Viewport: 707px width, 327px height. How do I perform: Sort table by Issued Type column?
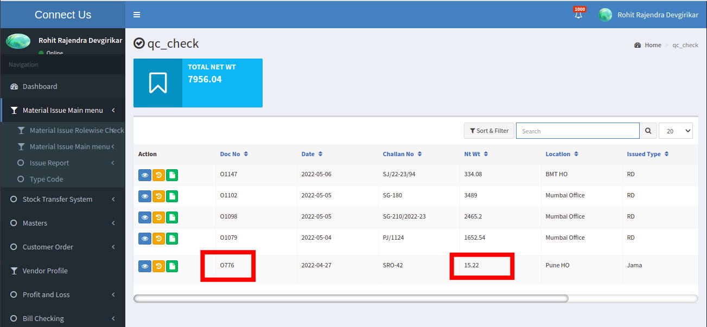click(x=648, y=154)
